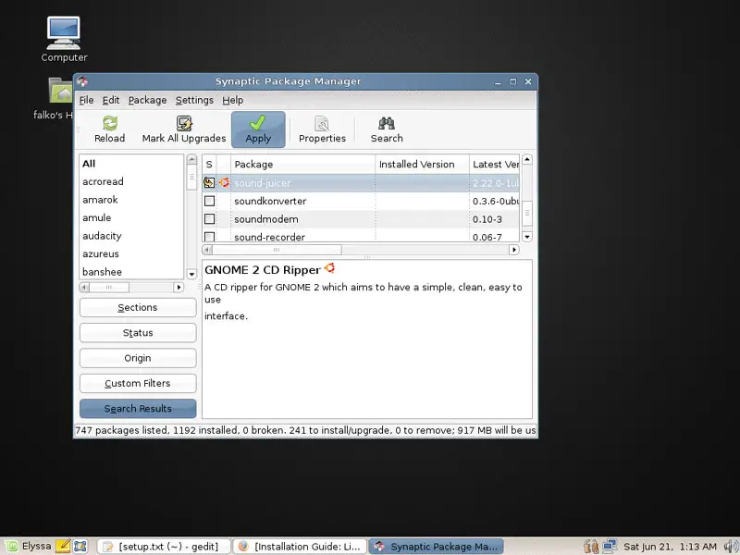Toggle the status box for sound-juicer
This screenshot has height=555, width=740.
click(209, 182)
